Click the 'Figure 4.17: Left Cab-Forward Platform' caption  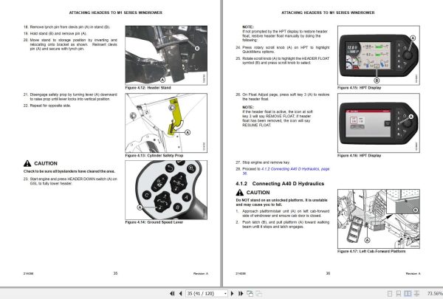point(371,251)
